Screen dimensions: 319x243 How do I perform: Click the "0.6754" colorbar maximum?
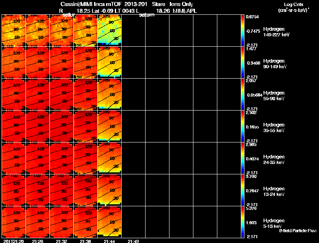(x=252, y=17)
